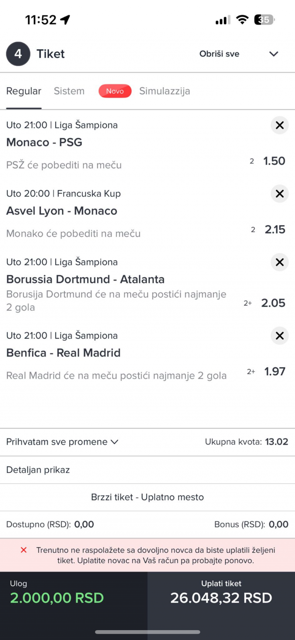Screen dimensions: 295x640
Task: Open Brzzi tiket - Uplatno mesto
Action: click(x=147, y=497)
